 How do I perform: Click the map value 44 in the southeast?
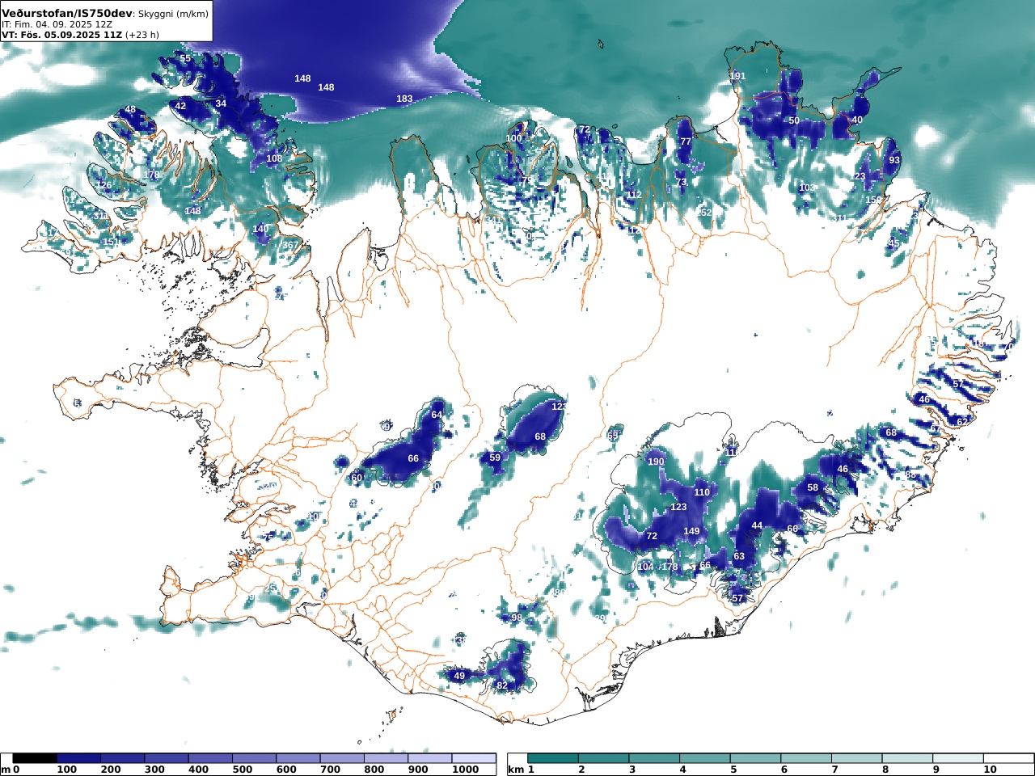tap(757, 525)
